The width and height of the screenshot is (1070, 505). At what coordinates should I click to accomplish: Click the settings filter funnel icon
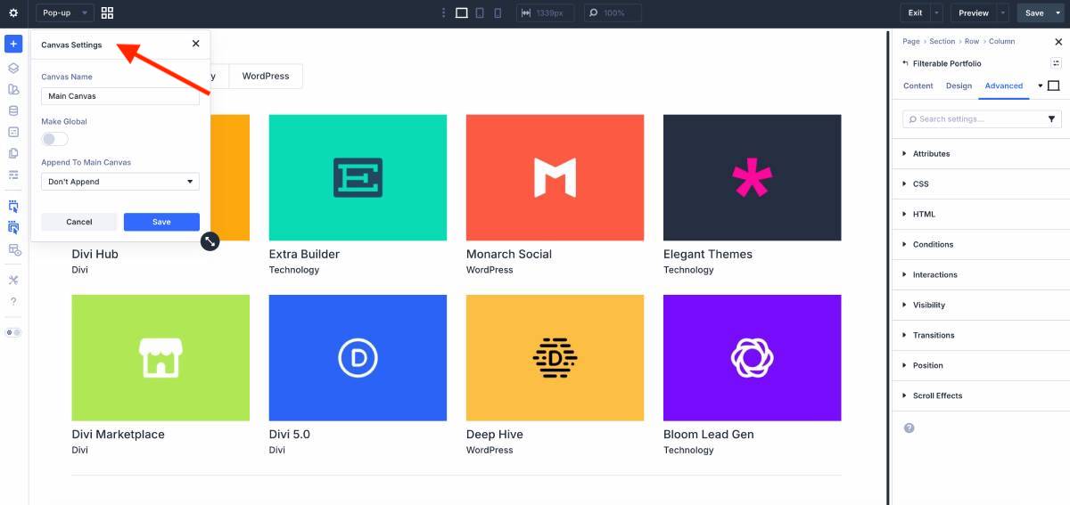point(1051,118)
